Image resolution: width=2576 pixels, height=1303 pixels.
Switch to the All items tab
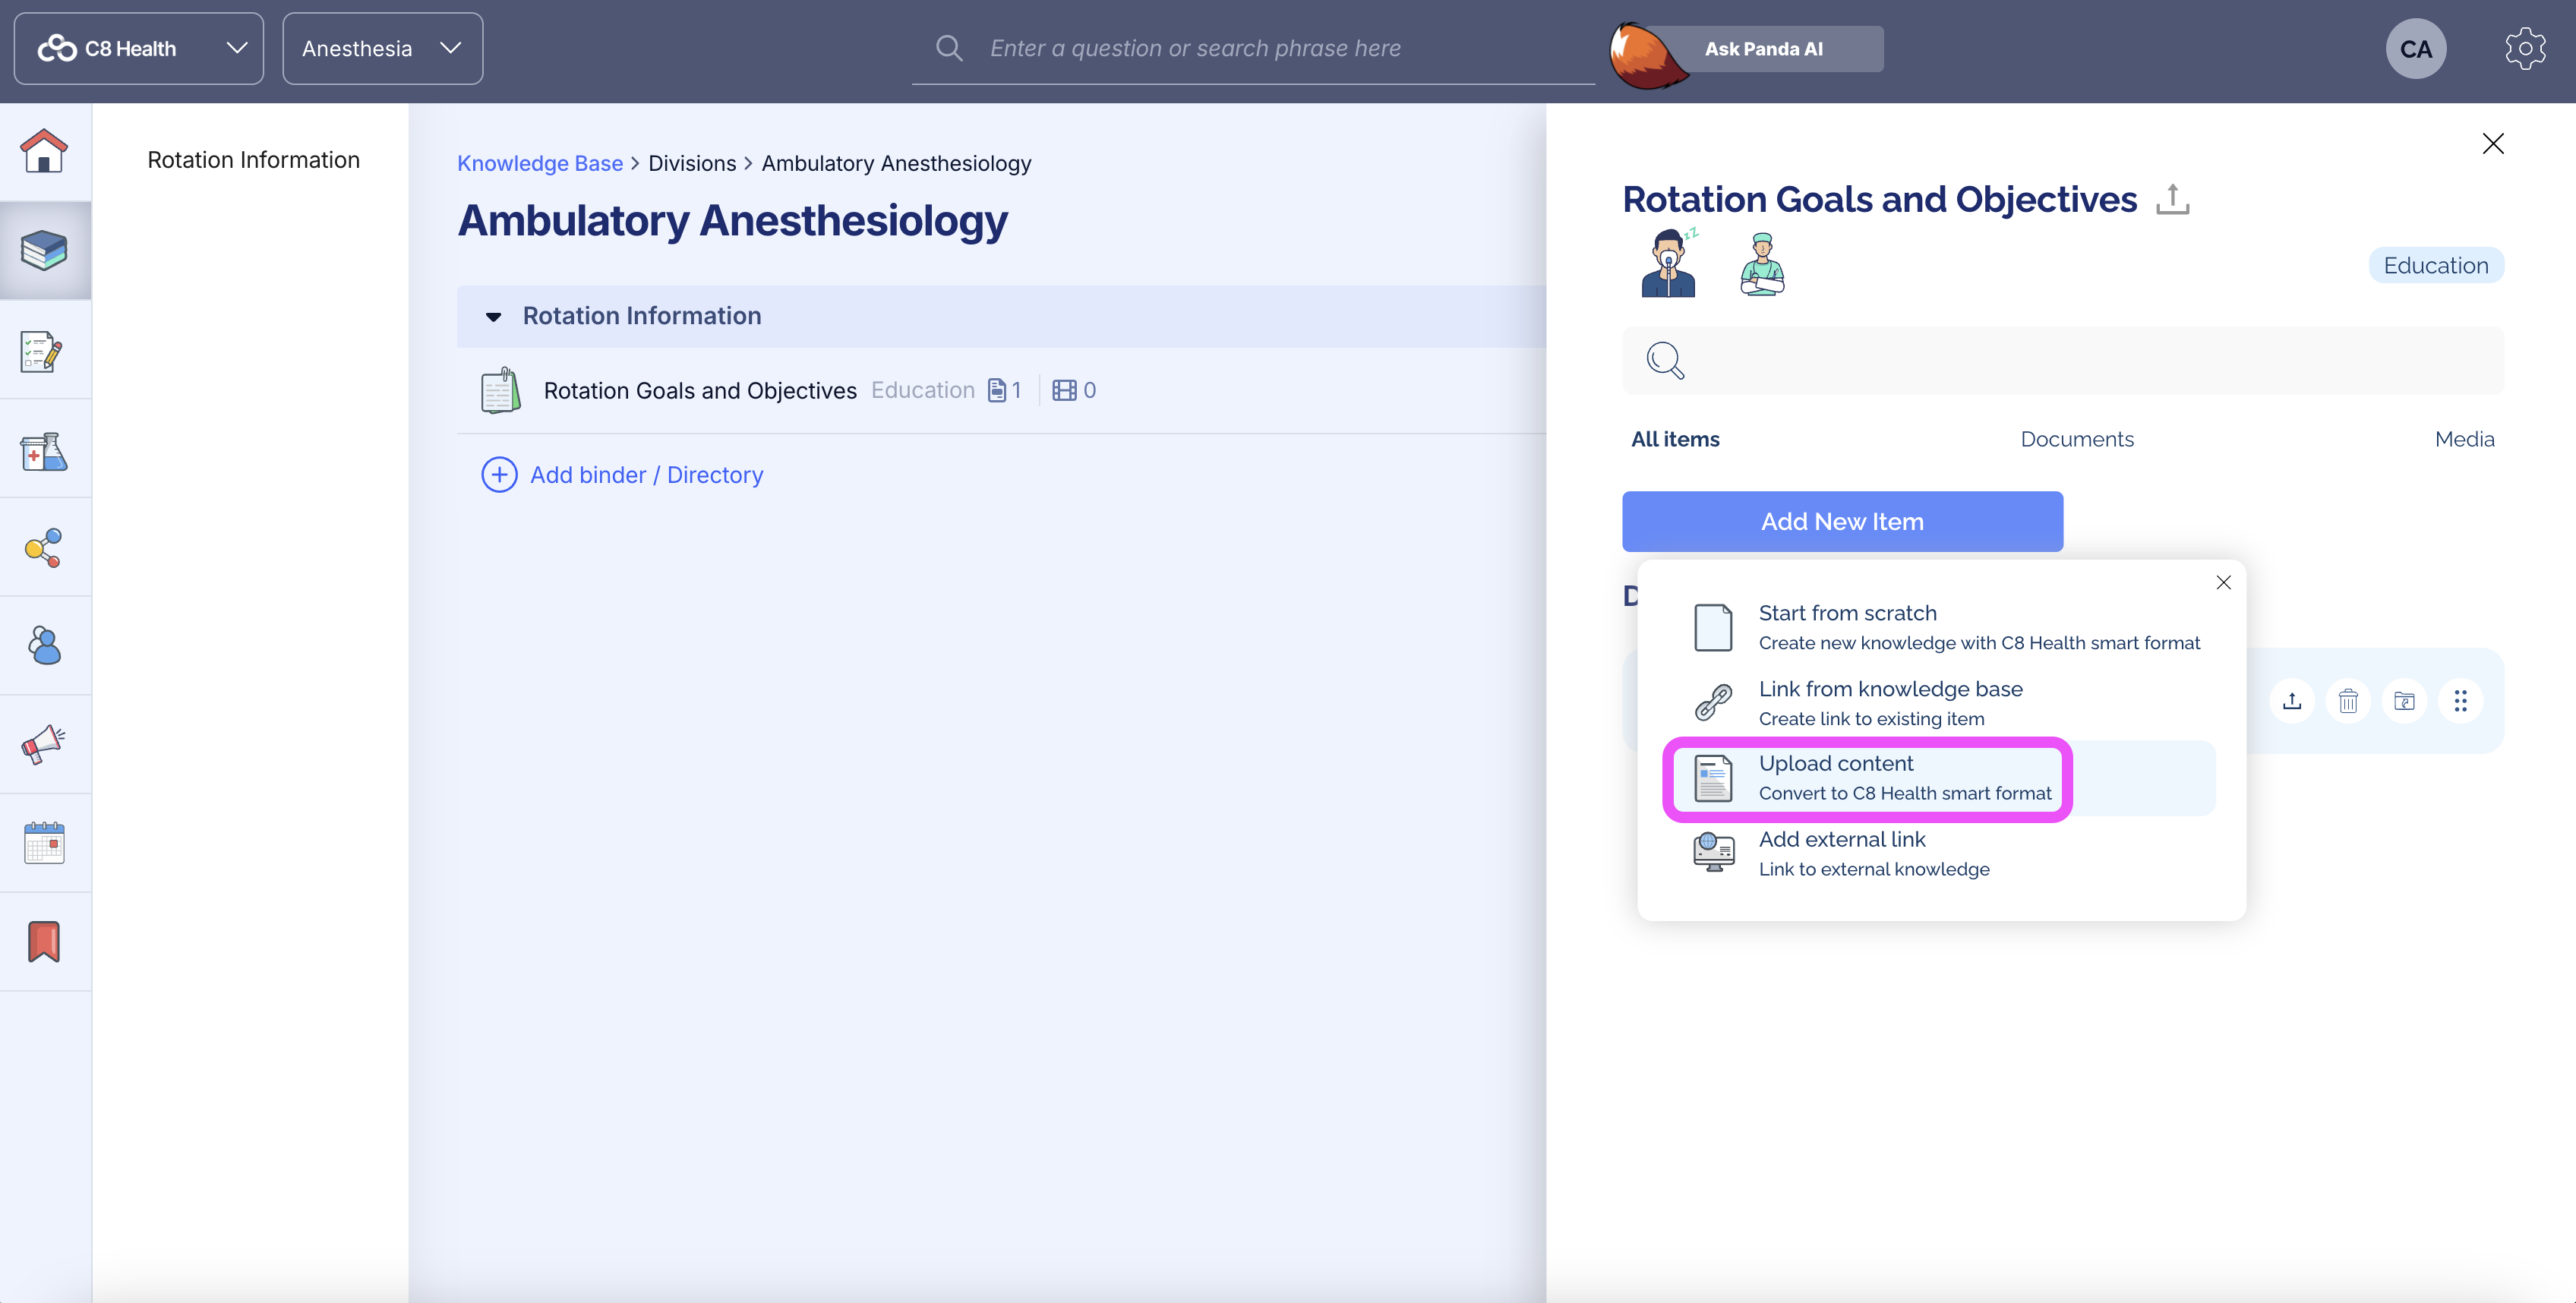pos(1675,439)
